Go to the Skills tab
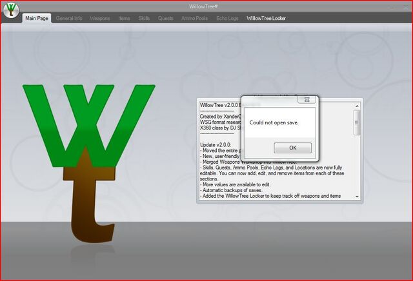Image resolution: width=413 pixels, height=281 pixels. point(144,18)
